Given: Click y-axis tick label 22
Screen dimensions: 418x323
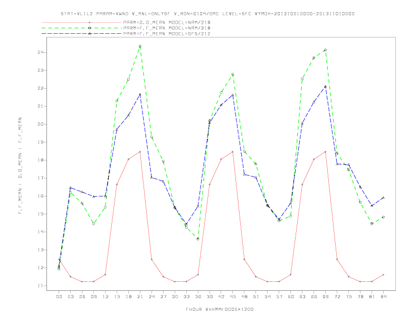Looking at the screenshot, I should click(x=40, y=88).
